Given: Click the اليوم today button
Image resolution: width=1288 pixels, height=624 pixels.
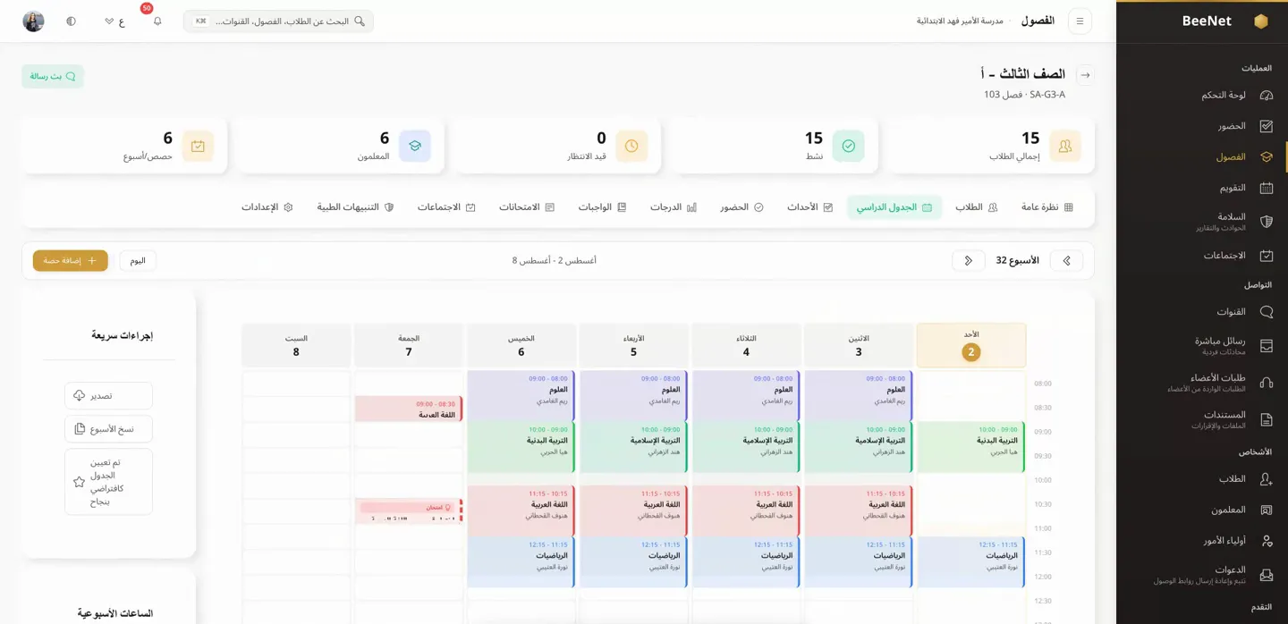Looking at the screenshot, I should coord(138,260).
